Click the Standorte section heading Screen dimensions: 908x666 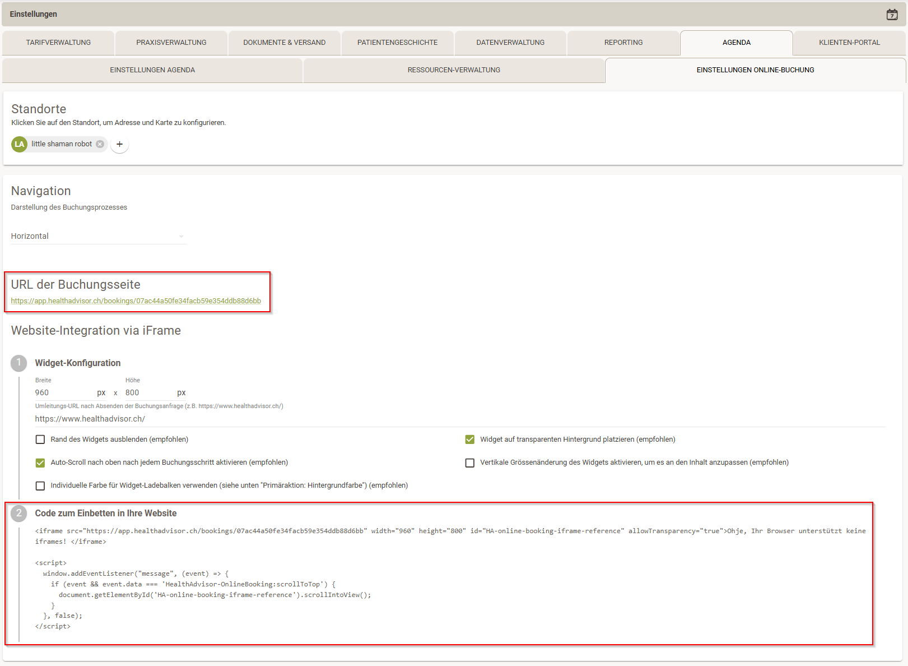click(x=39, y=109)
